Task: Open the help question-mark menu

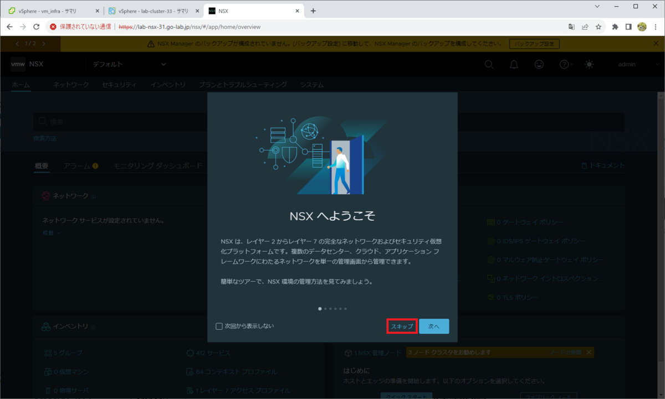Action: (566, 65)
